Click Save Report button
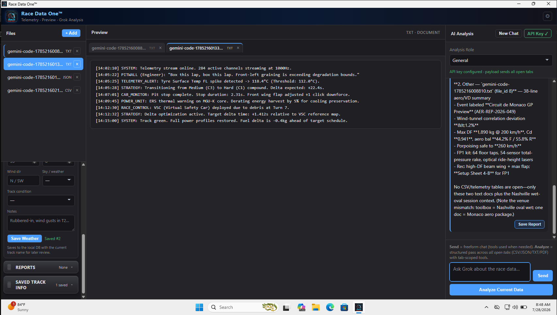This screenshot has width=557, height=315. click(529, 224)
